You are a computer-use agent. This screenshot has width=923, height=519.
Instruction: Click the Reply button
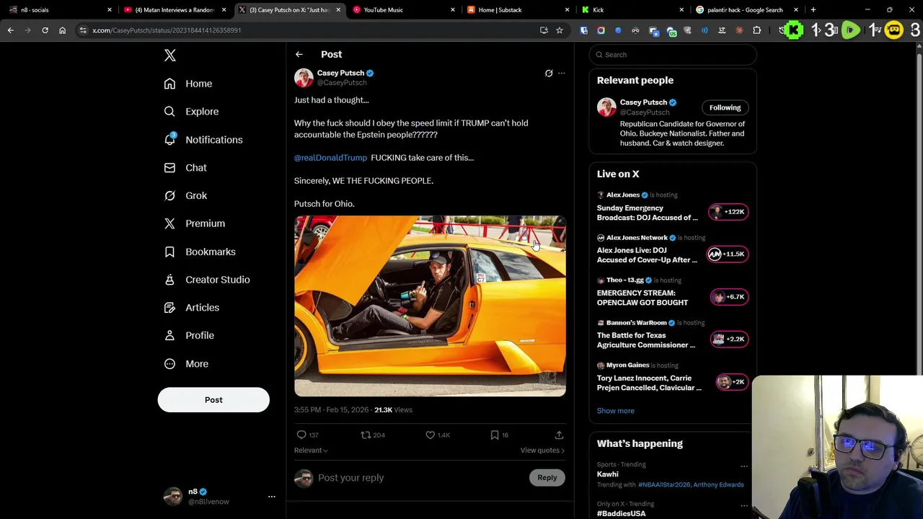[x=547, y=478]
